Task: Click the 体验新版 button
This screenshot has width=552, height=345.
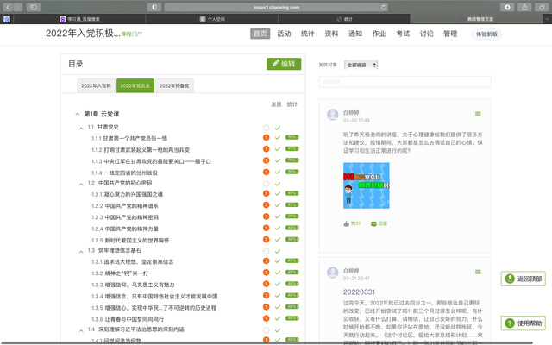Action: click(486, 34)
